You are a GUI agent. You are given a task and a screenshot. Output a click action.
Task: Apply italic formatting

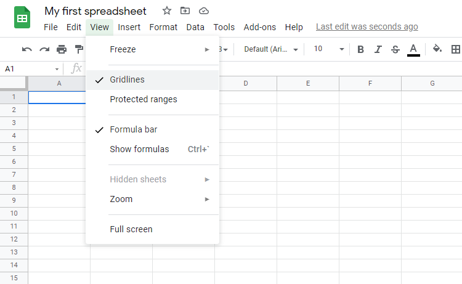[378, 49]
